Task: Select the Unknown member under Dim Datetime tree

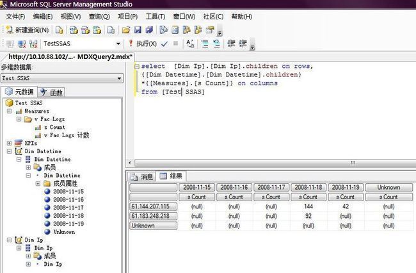Action: point(64,232)
